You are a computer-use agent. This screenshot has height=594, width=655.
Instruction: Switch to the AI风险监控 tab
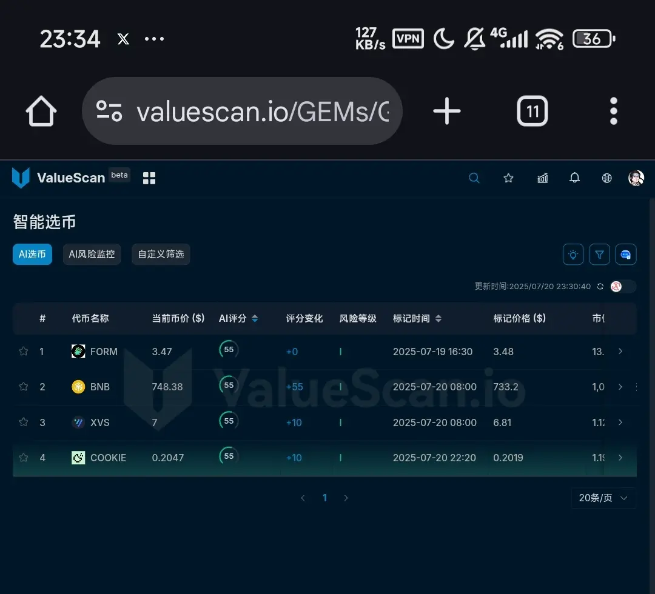pos(92,254)
